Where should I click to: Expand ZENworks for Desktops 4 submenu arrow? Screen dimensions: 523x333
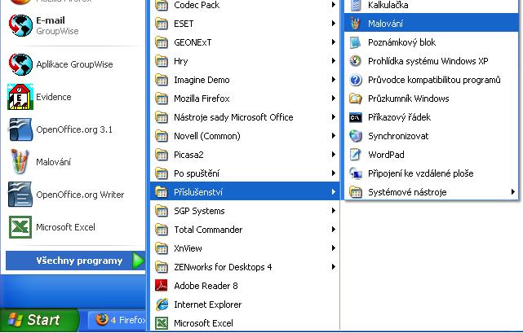pyautogui.click(x=334, y=267)
